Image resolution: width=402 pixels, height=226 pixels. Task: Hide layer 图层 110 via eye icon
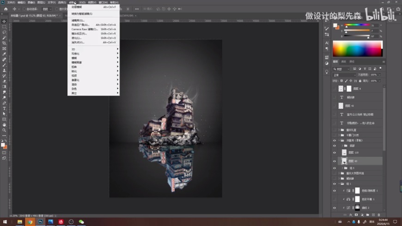click(x=335, y=152)
